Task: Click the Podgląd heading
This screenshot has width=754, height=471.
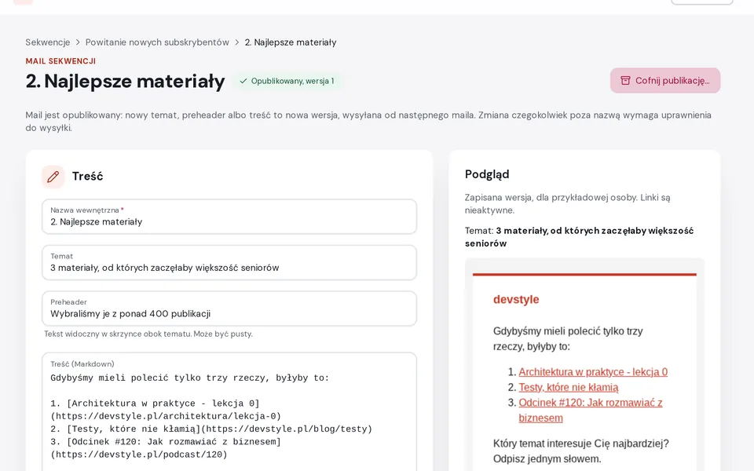Action: click(x=487, y=174)
